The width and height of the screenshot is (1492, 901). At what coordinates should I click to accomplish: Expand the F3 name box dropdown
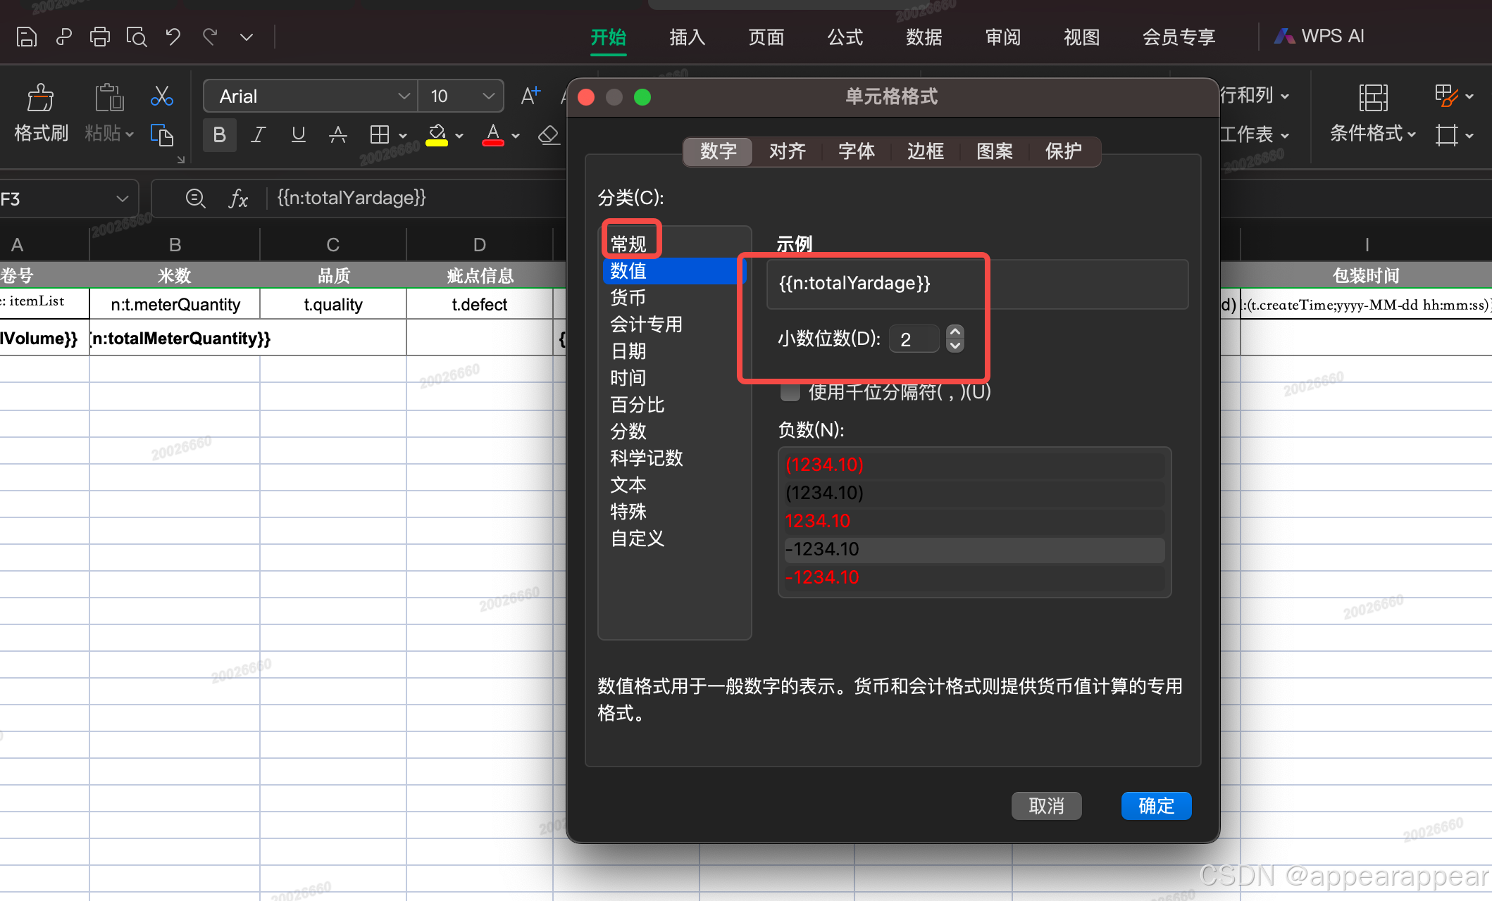(123, 199)
